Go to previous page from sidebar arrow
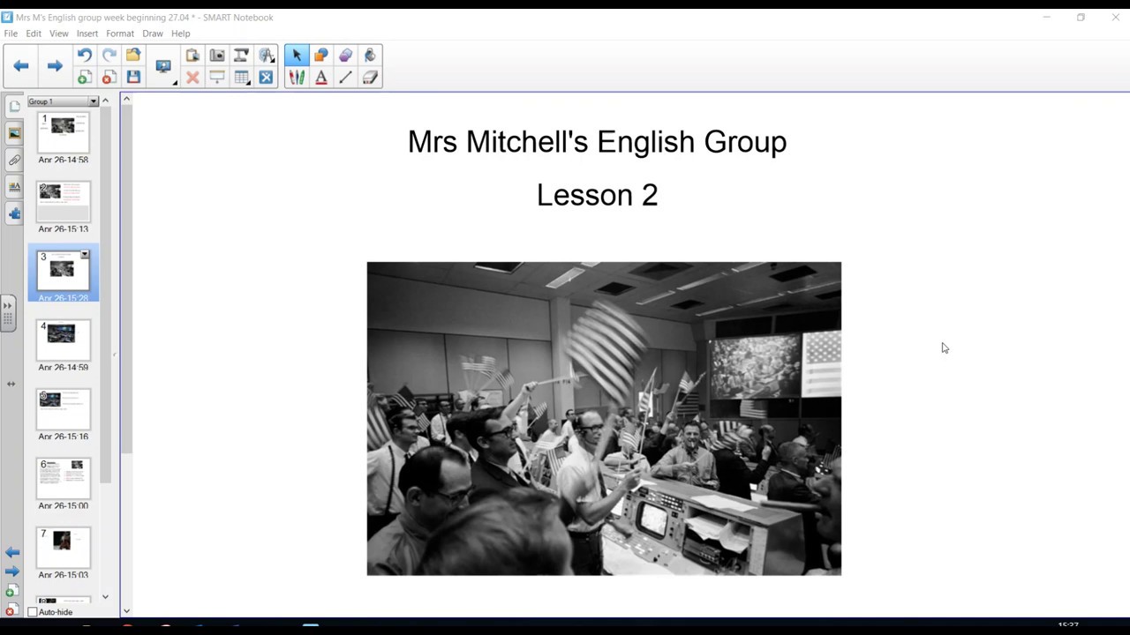 [x=12, y=552]
